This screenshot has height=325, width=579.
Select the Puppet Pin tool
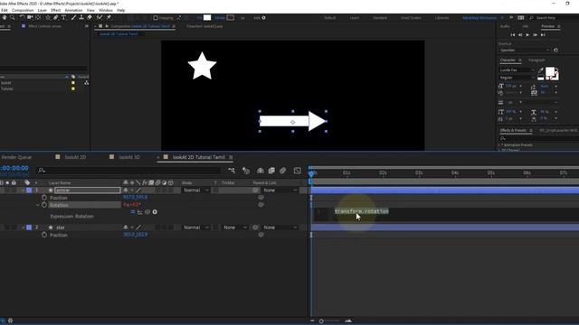pos(109,17)
